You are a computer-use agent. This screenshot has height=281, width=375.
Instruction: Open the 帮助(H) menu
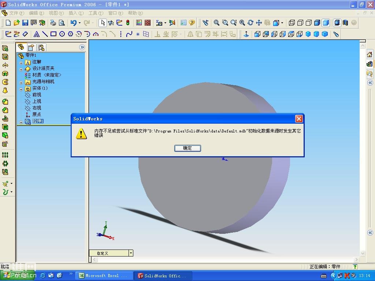[x=135, y=13]
